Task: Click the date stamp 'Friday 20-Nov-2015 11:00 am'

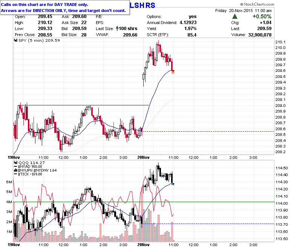Action: (x=243, y=11)
